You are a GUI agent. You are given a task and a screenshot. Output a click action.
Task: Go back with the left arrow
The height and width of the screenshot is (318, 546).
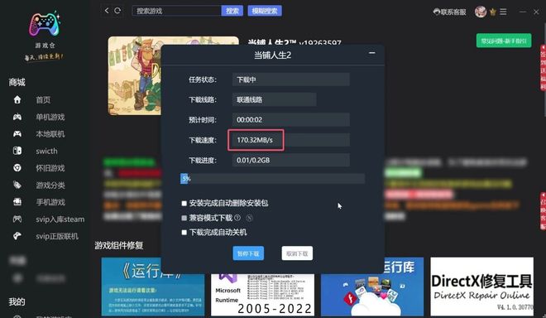pyautogui.click(x=107, y=11)
